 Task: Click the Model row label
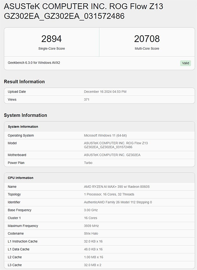[x=12, y=143]
